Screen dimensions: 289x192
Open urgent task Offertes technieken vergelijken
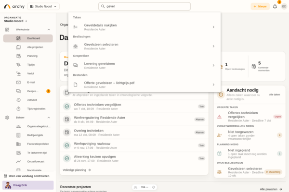pos(250,117)
